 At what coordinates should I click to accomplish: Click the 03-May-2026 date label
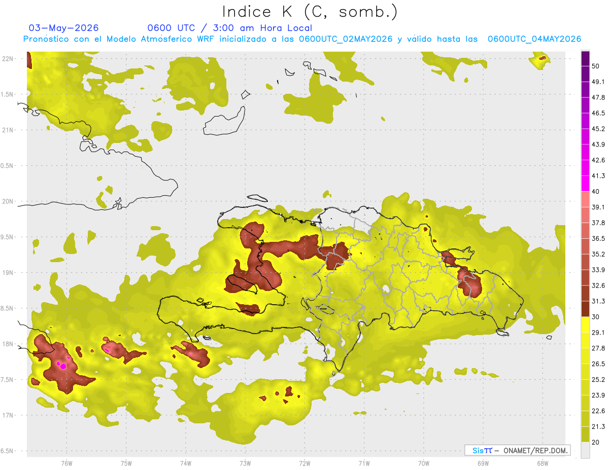(x=63, y=28)
